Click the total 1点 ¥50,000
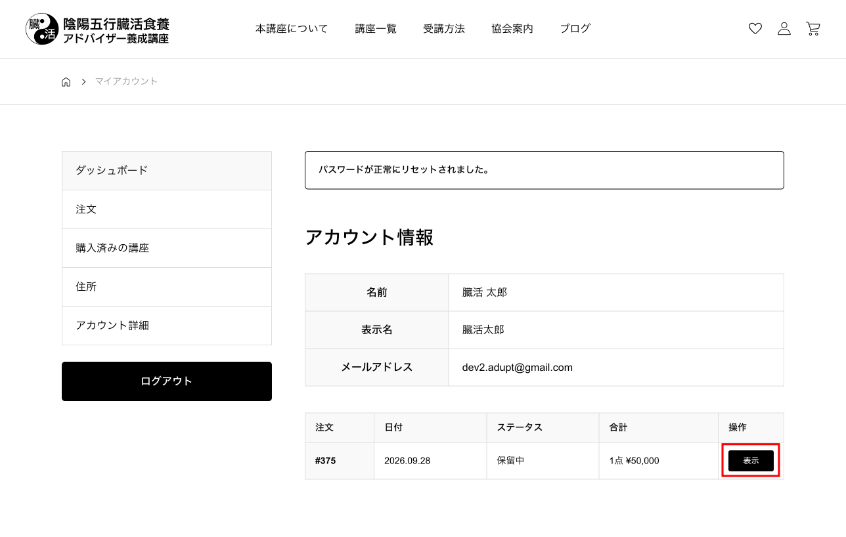 (x=634, y=461)
